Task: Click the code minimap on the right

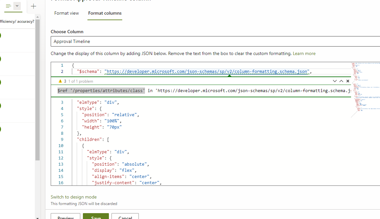Action: coord(365,90)
